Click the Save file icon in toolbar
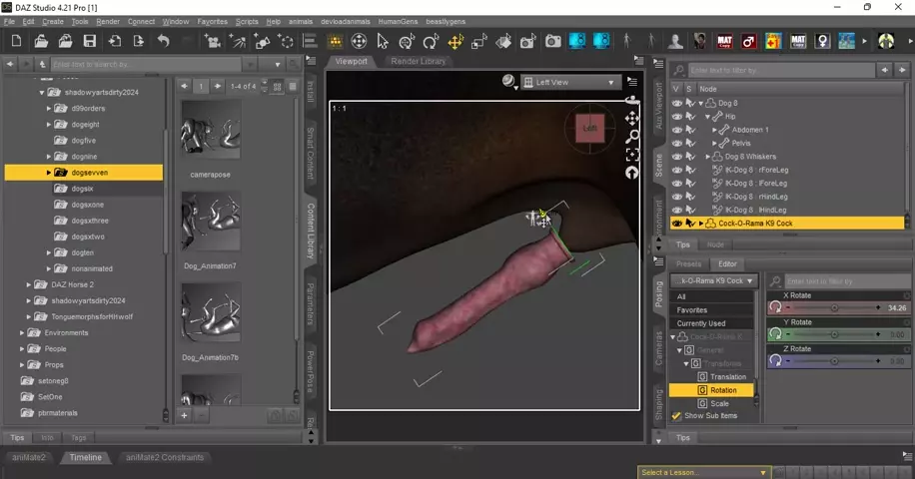Screen dimensions: 915x479 (x=90, y=42)
